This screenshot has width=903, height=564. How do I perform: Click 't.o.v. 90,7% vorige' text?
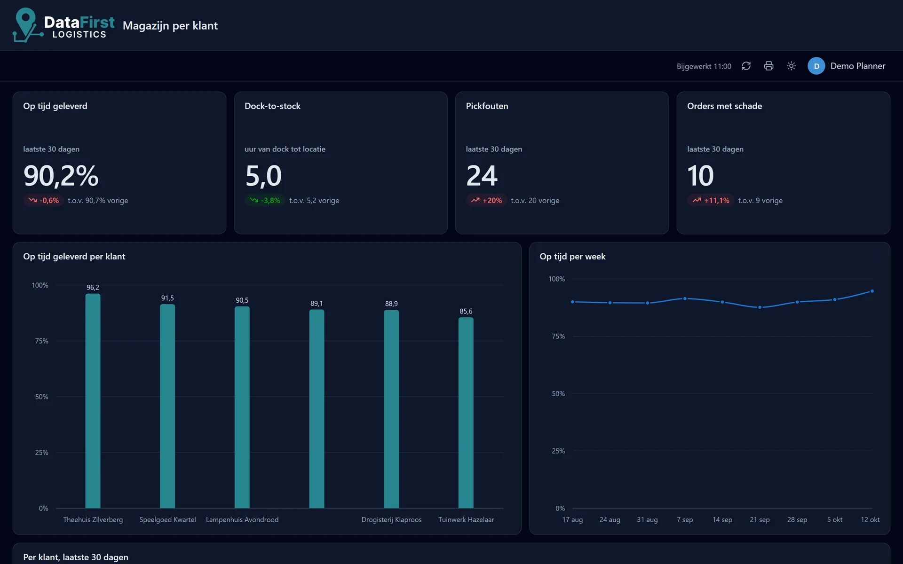pos(98,200)
